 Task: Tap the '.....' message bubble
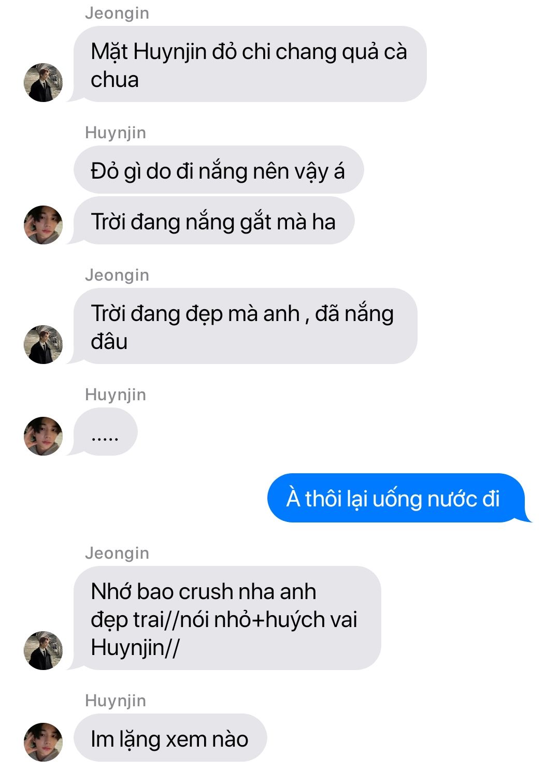click(x=106, y=432)
